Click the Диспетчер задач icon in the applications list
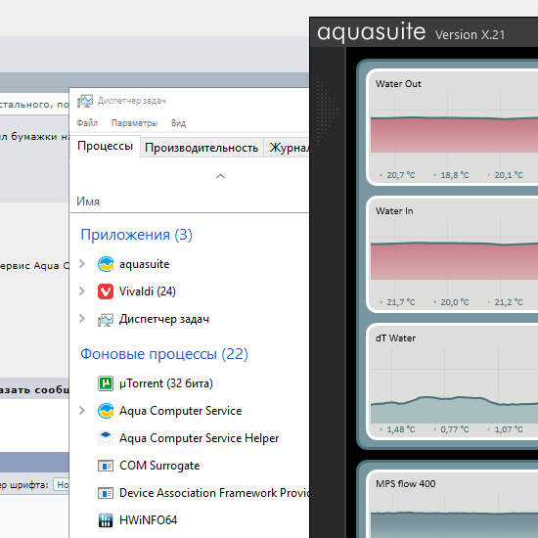538x538 pixels. point(106,320)
